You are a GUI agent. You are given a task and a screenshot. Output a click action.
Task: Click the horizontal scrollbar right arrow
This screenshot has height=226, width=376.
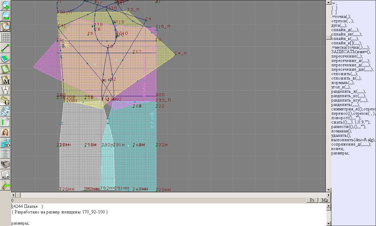tap(328, 195)
